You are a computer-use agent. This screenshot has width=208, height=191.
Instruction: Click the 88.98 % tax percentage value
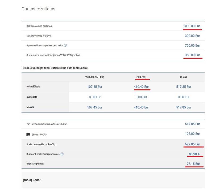pyautogui.click(x=194, y=154)
